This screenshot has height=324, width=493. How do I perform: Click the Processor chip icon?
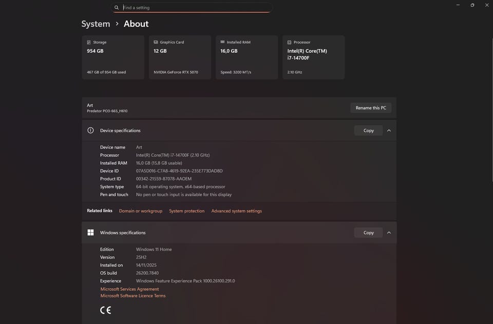(290, 42)
